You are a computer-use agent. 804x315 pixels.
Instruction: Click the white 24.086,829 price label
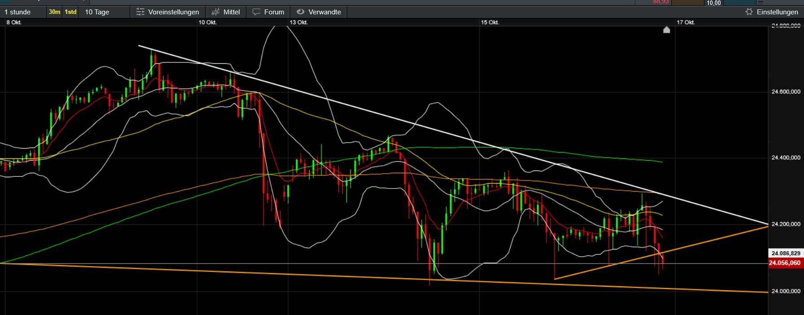(x=785, y=254)
